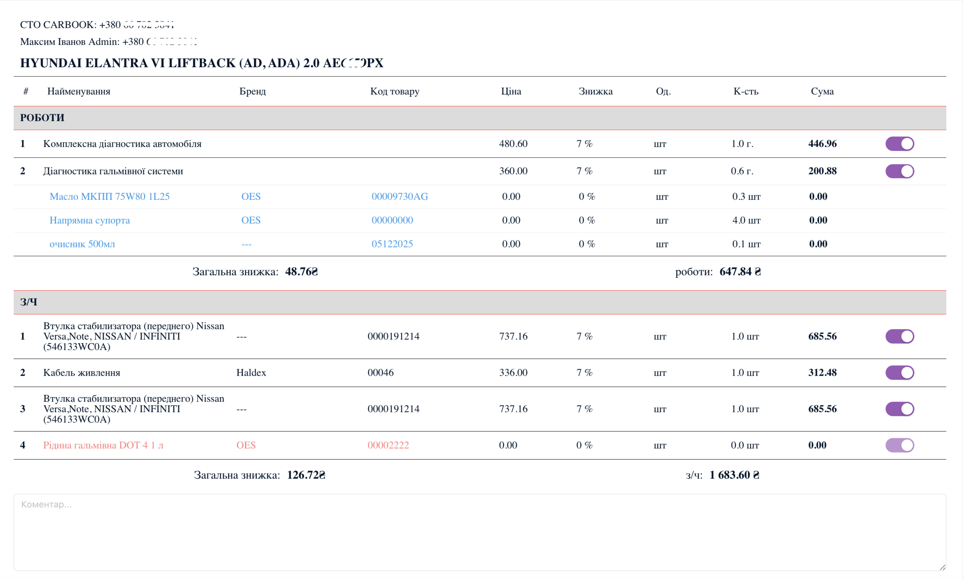Click the очисник 500мл link
The width and height of the screenshot is (965, 580).
coord(82,244)
